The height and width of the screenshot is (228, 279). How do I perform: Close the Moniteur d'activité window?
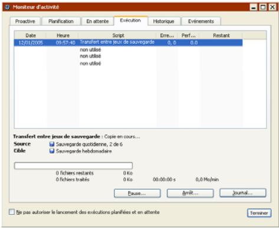tap(273, 7)
